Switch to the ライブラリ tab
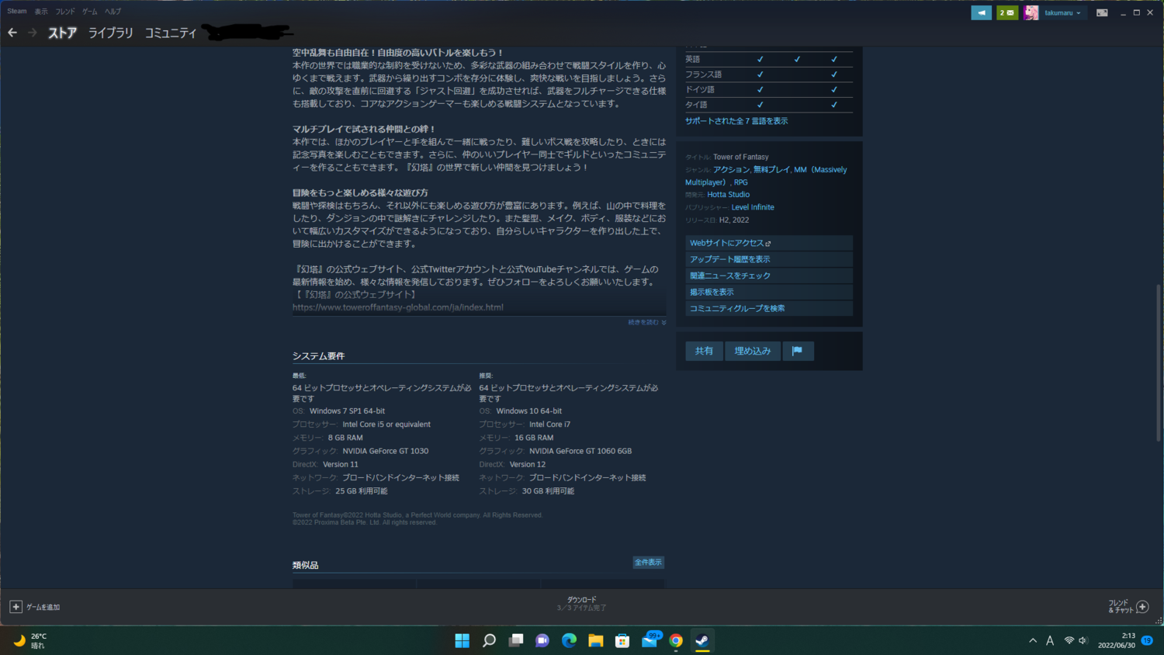The height and width of the screenshot is (655, 1164). pos(111,33)
